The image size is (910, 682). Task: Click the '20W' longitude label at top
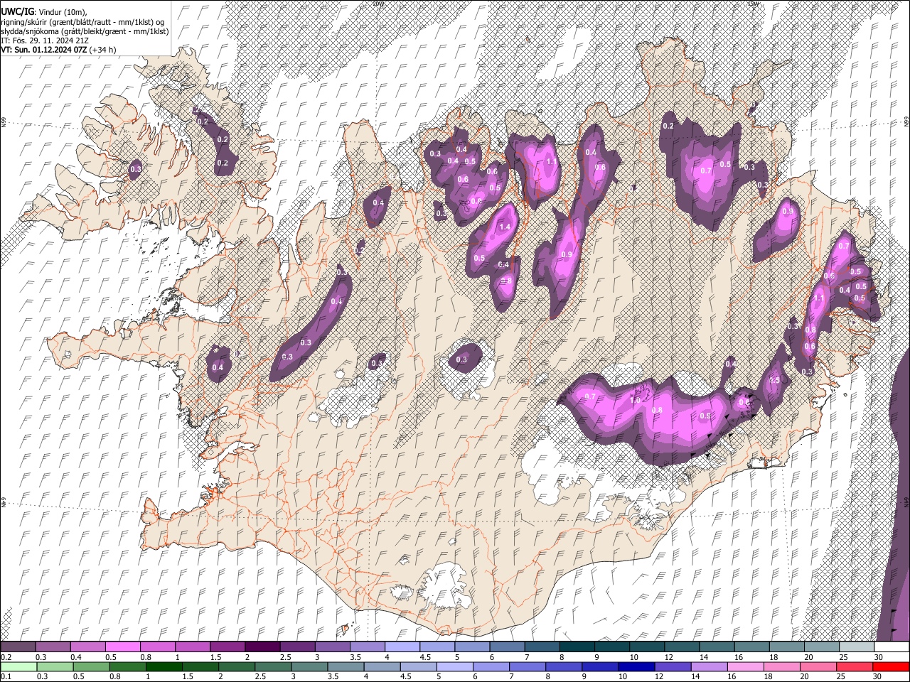[x=378, y=4]
